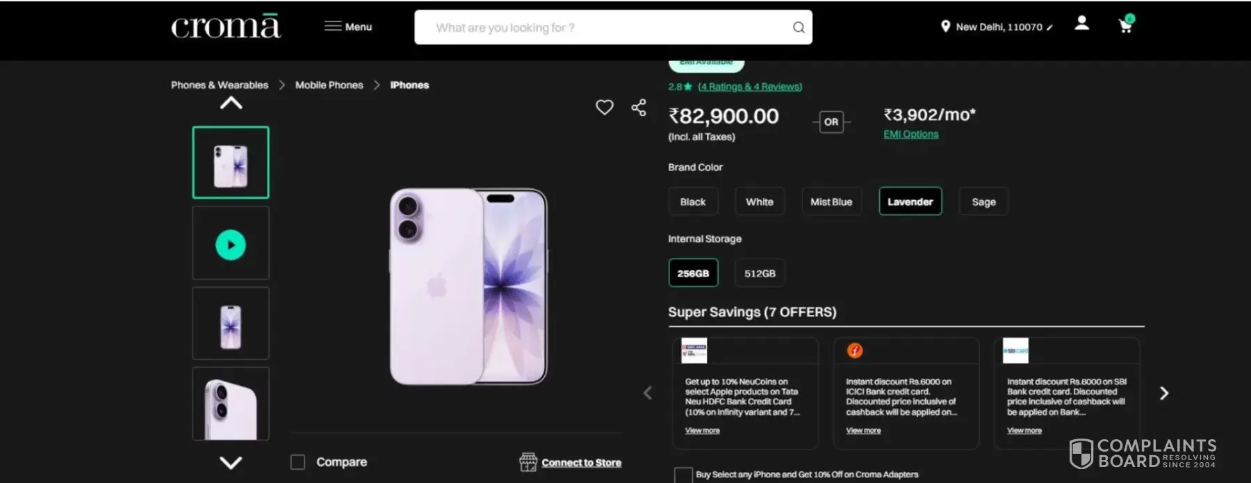Show next offers with right arrow
This screenshot has height=483, width=1251.
click(1164, 393)
